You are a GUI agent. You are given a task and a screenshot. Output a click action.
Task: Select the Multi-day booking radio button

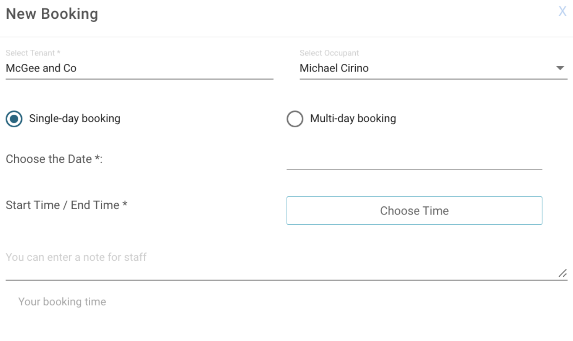pos(295,119)
